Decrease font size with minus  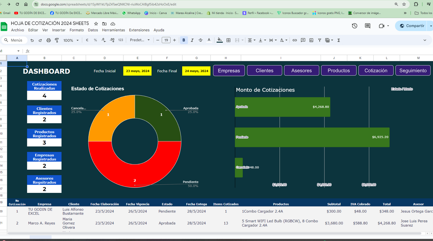tap(158, 40)
